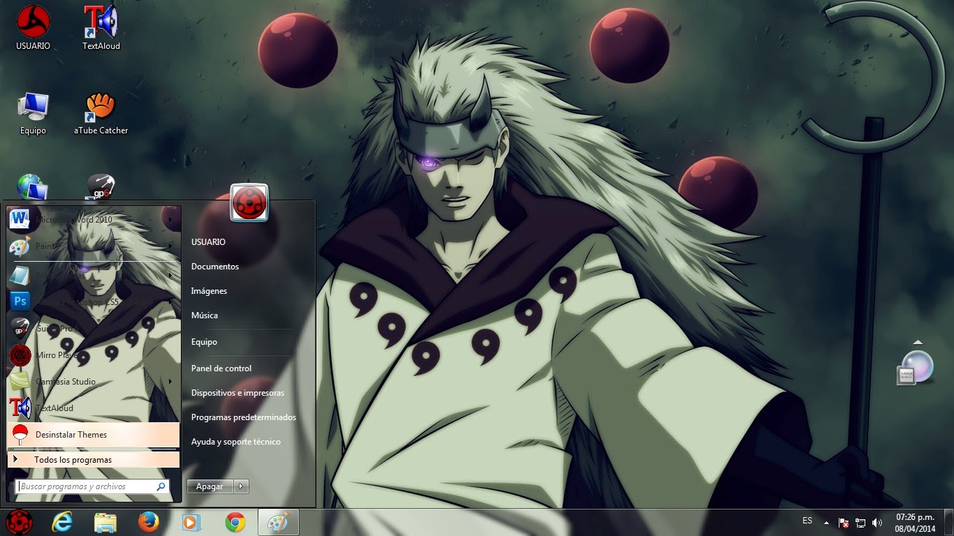
Task: Click the Sharingan Start button on taskbar
Action: click(19, 522)
